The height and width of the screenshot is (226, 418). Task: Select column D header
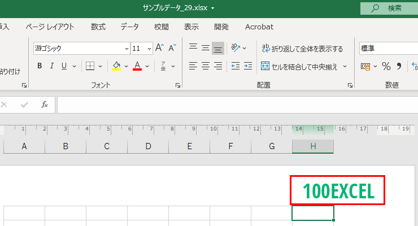(x=148, y=146)
